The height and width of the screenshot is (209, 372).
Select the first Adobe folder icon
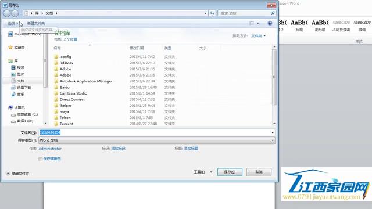(56, 69)
